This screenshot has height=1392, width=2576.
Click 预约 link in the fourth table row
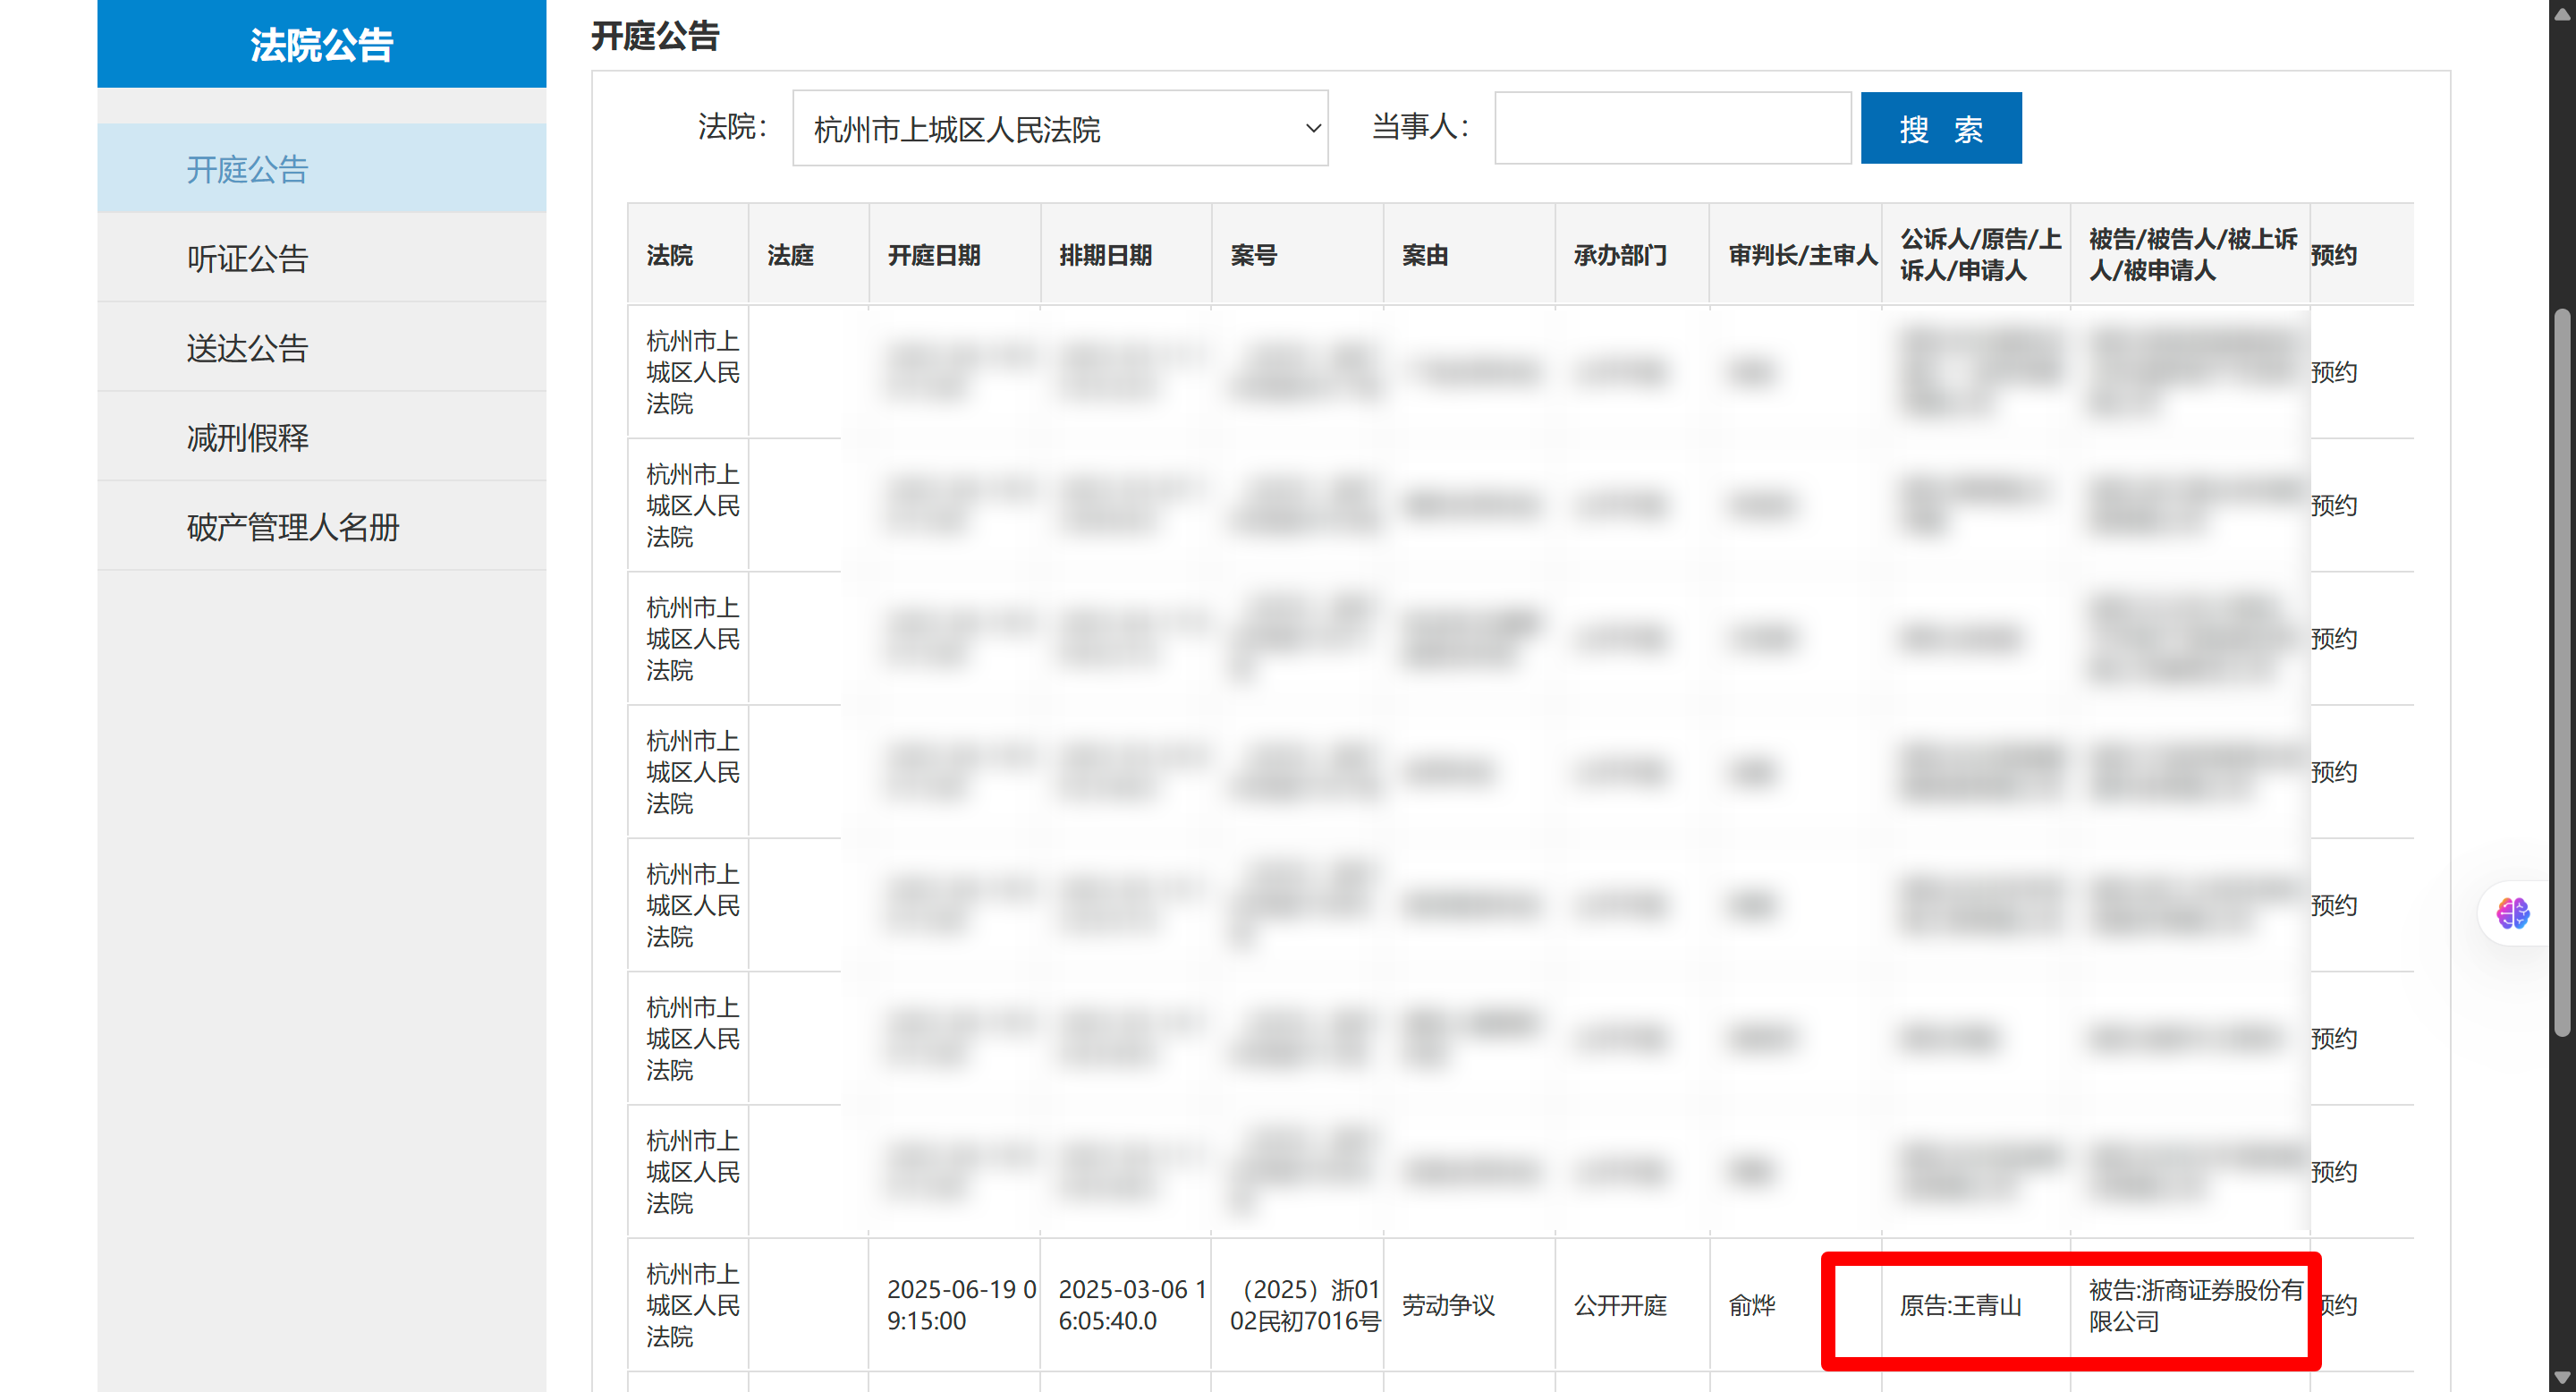pyautogui.click(x=2334, y=771)
